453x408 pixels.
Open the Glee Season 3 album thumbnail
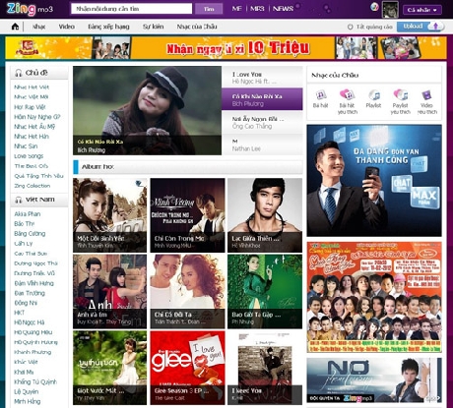click(x=188, y=368)
